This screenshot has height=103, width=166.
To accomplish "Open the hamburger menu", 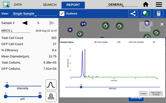I will (159, 5).
